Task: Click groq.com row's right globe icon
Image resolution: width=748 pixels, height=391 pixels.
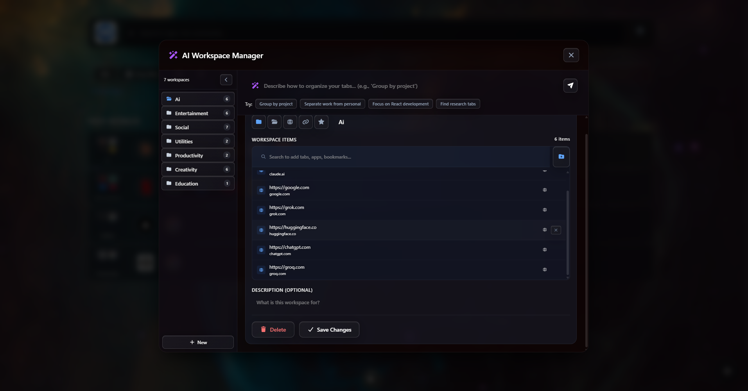Action: (545, 270)
